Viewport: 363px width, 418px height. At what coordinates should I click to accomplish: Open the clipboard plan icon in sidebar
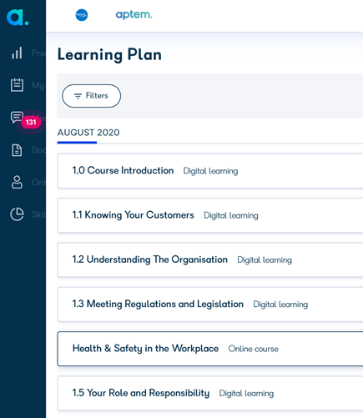(17, 85)
